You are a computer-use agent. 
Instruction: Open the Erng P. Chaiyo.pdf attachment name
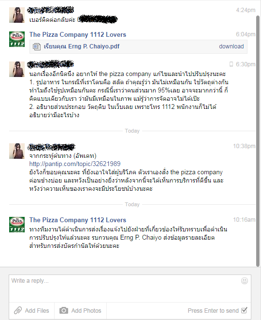pyautogui.click(x=82, y=46)
